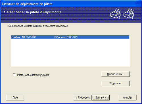The height and width of the screenshot is (104, 142).
Task: Click the right printer icon in header
Action: [x=129, y=13]
